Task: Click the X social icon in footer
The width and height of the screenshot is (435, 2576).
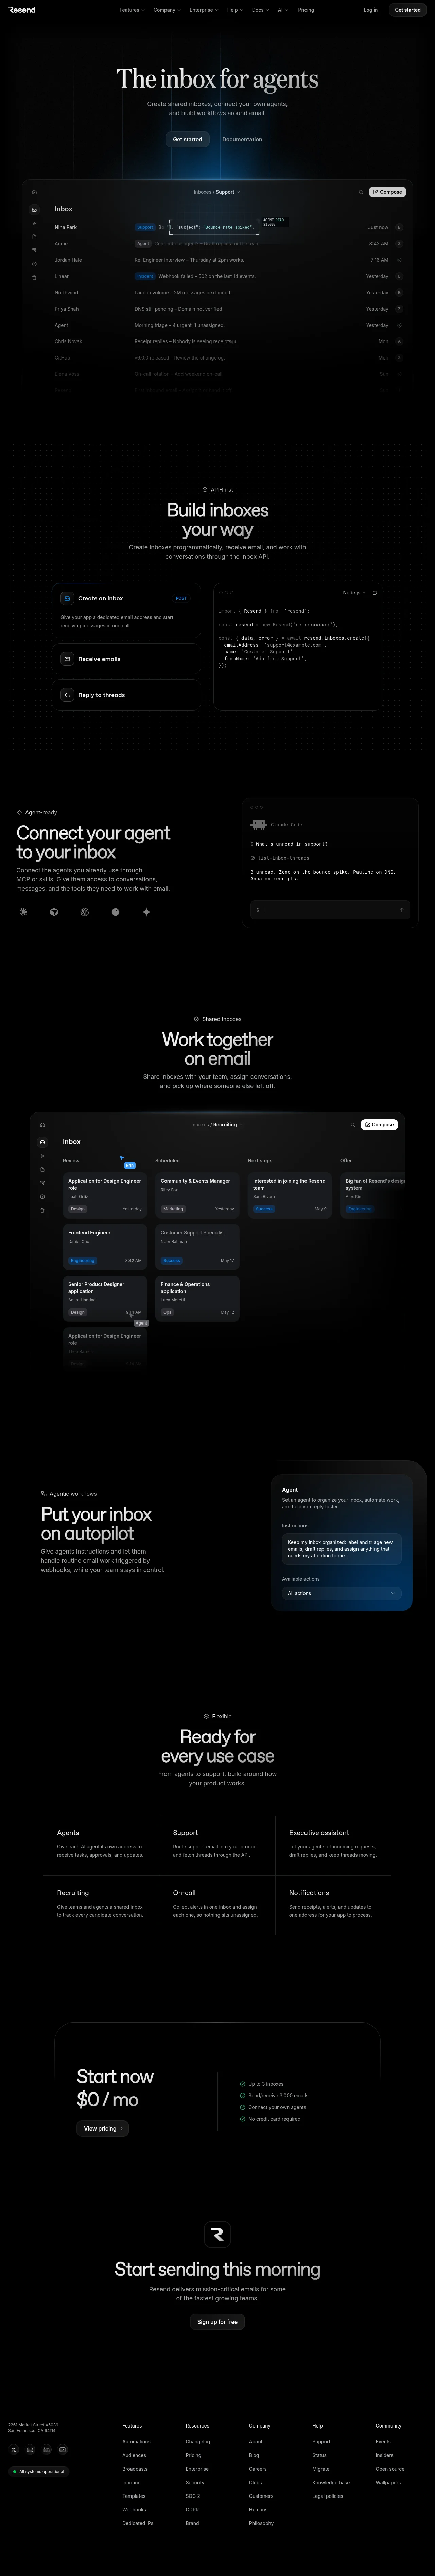Action: point(13,2450)
